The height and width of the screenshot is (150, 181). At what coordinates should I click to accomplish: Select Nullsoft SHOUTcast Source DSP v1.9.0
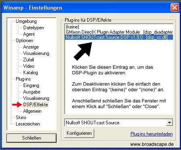point(119,37)
